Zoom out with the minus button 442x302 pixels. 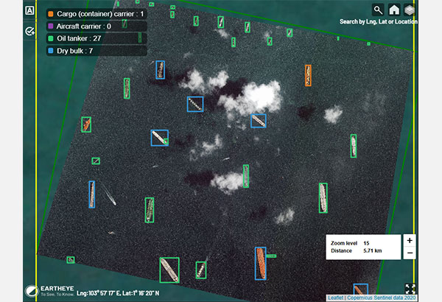click(410, 253)
